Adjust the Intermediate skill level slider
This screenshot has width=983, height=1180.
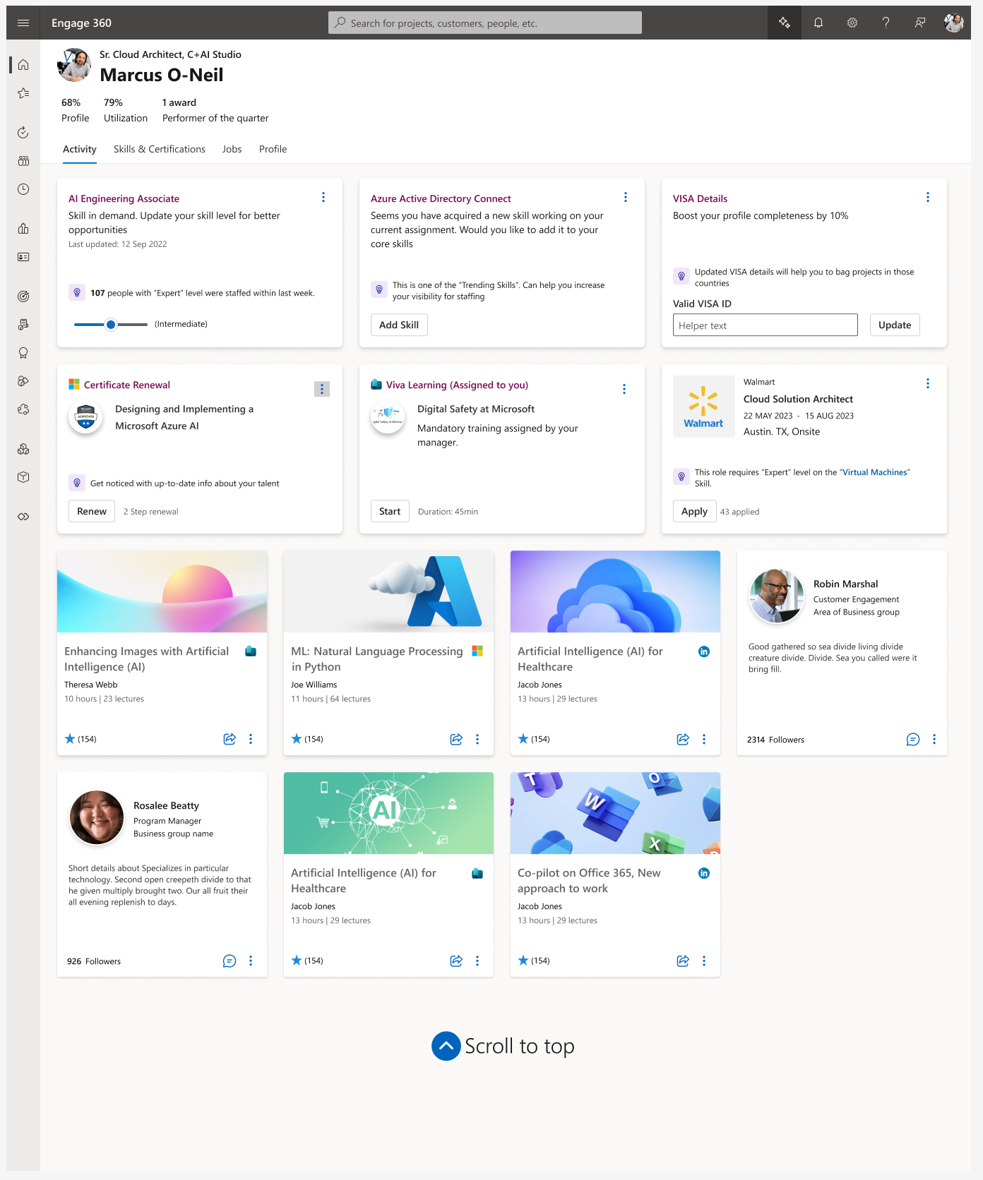point(111,325)
